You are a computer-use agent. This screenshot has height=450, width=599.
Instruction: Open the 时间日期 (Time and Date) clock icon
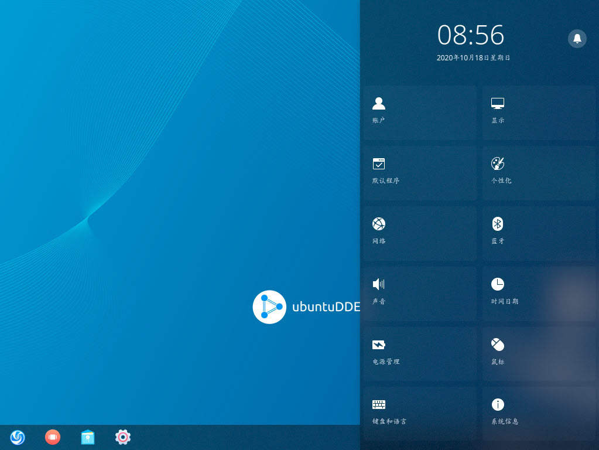(x=497, y=284)
